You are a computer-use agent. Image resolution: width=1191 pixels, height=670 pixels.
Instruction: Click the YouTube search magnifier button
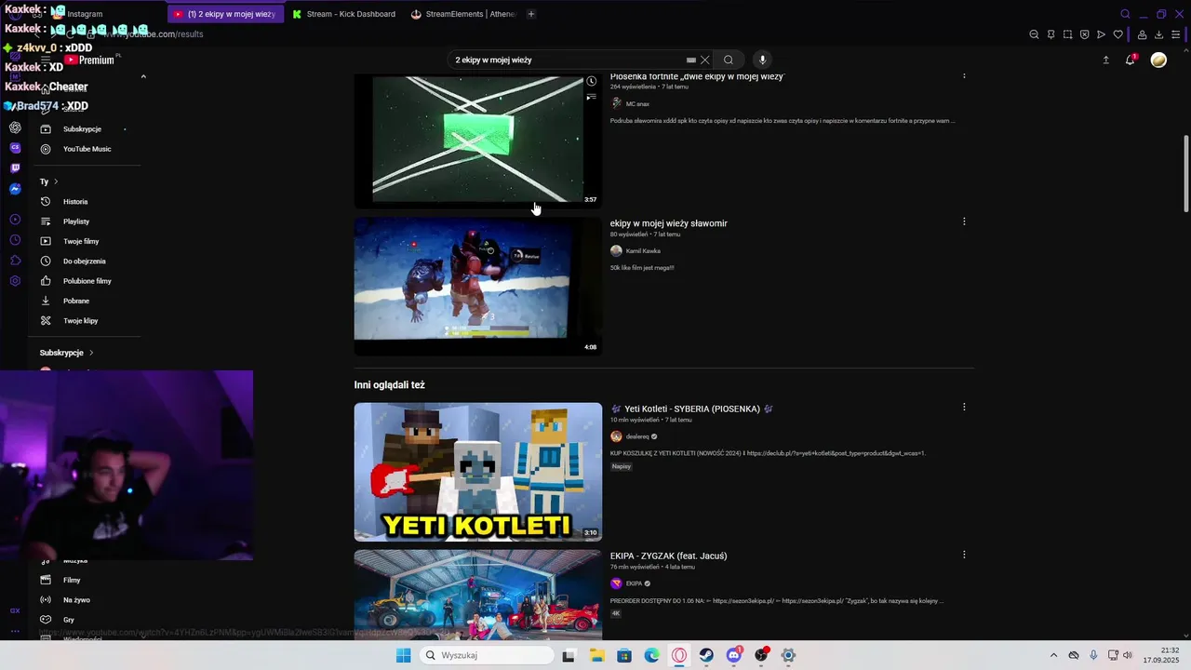729,60
